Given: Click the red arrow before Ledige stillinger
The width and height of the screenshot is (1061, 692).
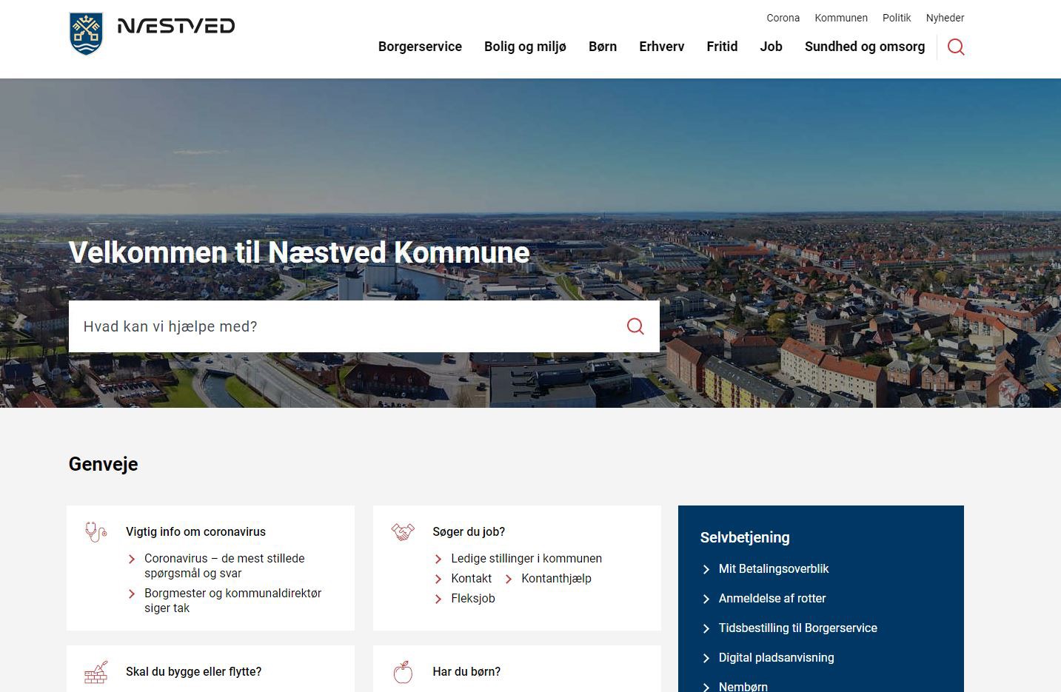Looking at the screenshot, I should pyautogui.click(x=438, y=560).
